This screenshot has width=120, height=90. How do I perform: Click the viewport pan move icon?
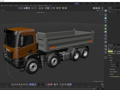pyautogui.click(x=97, y=10)
